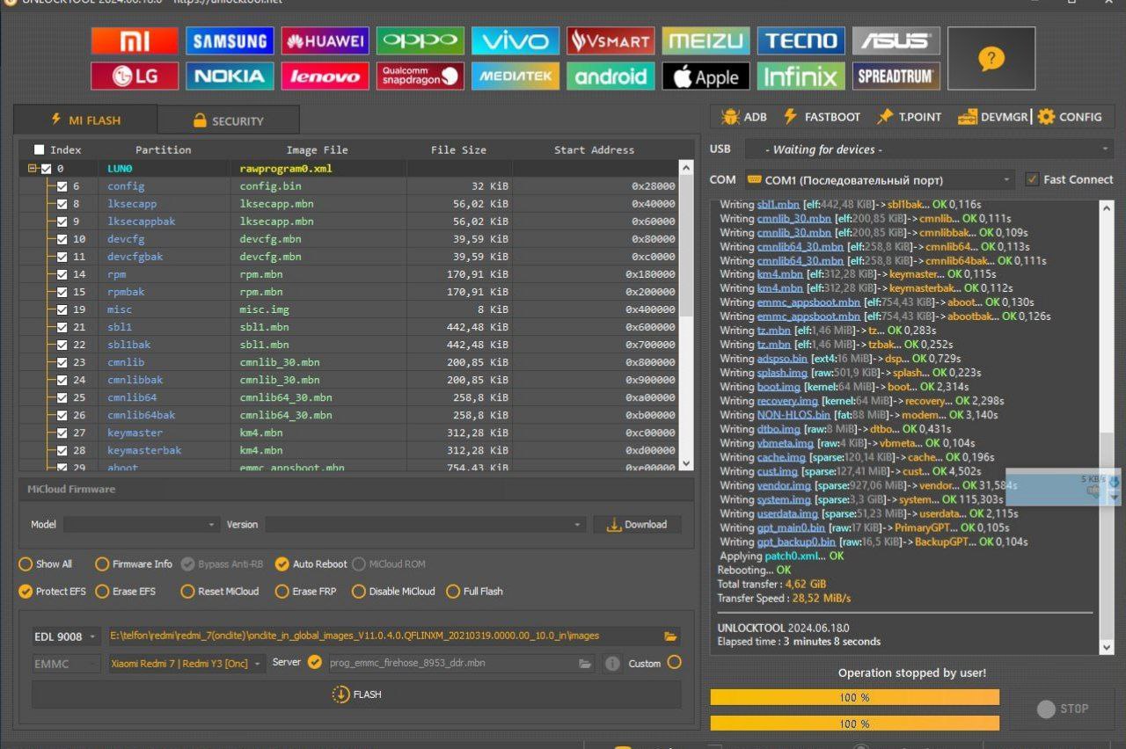
Task: Open FASTBOOT tools
Action: pyautogui.click(x=822, y=116)
